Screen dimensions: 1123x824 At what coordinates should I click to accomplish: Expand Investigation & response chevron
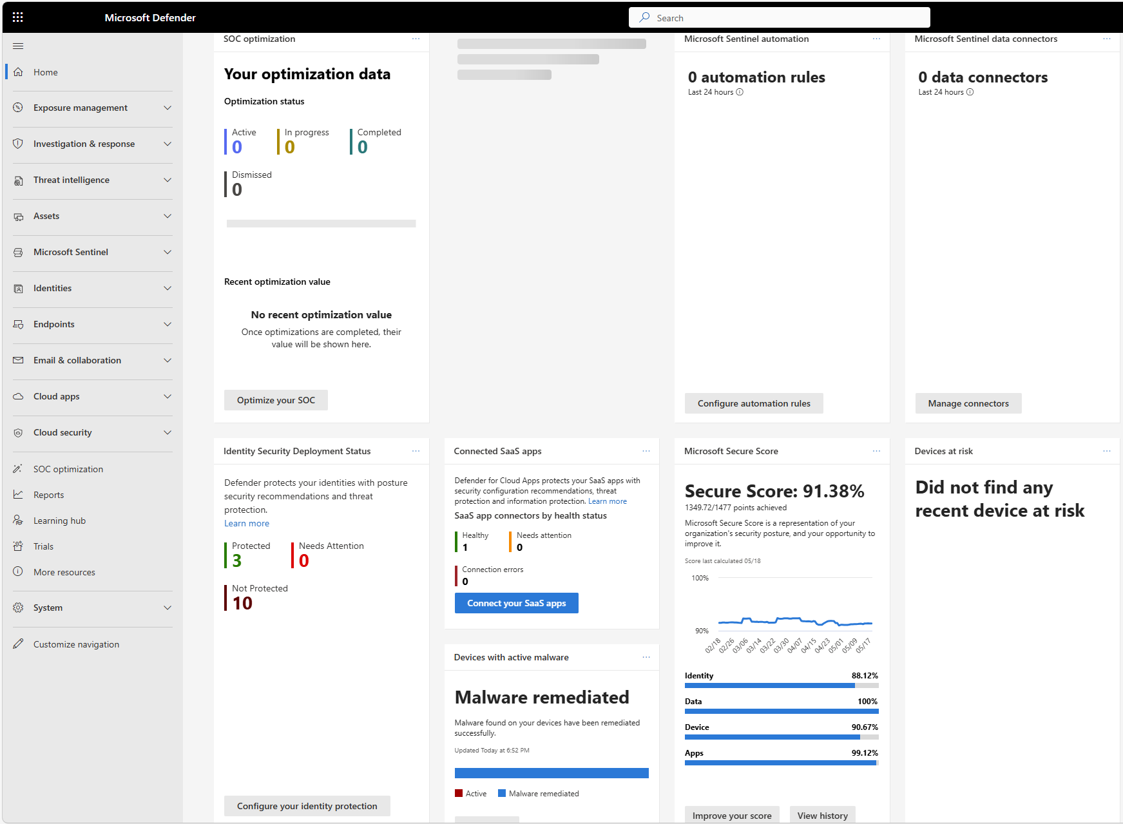coord(168,144)
